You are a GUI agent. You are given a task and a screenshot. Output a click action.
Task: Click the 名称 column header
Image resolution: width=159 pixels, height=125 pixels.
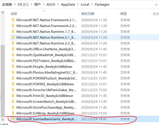click(14, 13)
